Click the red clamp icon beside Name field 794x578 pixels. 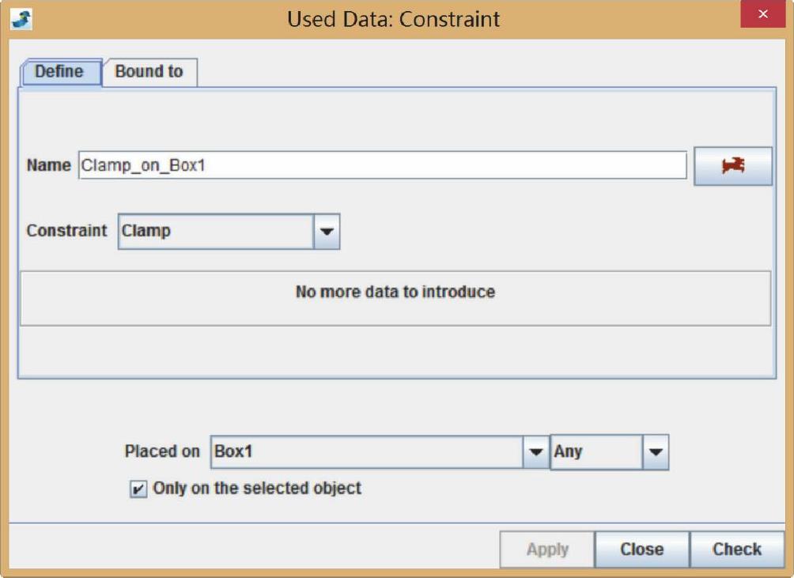[x=732, y=166]
